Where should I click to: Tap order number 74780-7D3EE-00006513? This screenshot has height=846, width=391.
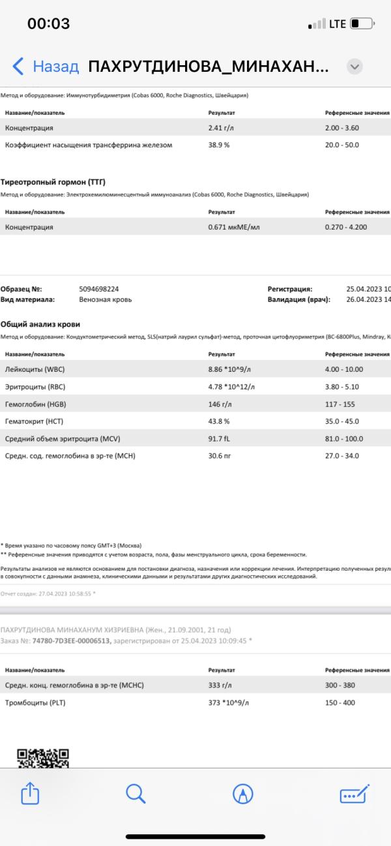point(72,641)
